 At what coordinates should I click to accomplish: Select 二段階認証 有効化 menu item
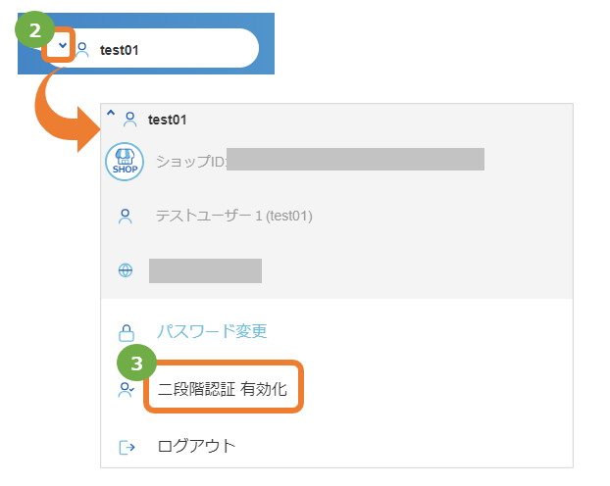pos(223,389)
